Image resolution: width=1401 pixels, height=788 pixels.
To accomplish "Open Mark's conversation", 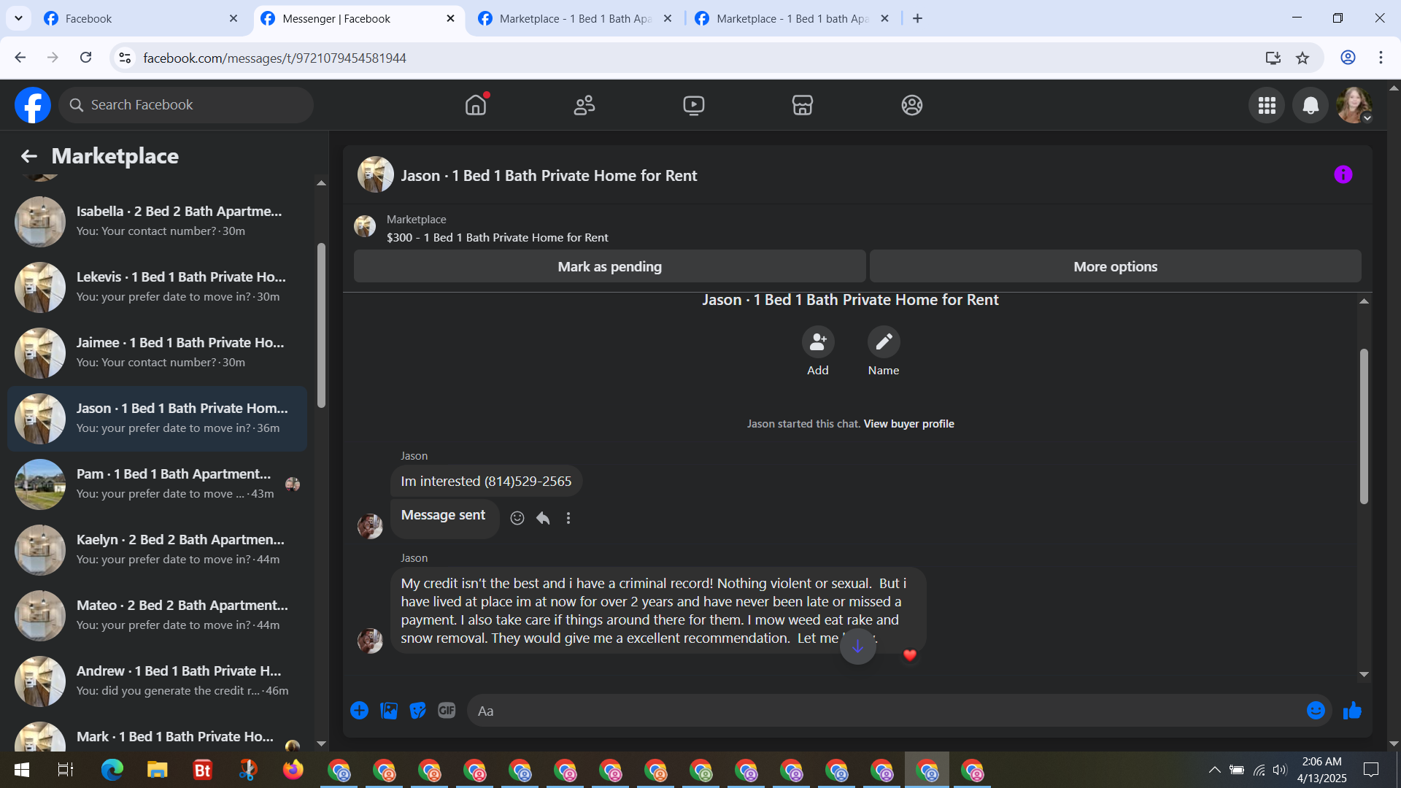I will click(157, 733).
